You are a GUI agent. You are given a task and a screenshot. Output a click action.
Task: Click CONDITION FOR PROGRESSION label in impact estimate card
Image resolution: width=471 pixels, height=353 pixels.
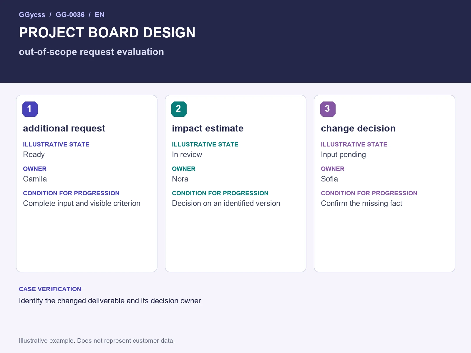(x=220, y=193)
